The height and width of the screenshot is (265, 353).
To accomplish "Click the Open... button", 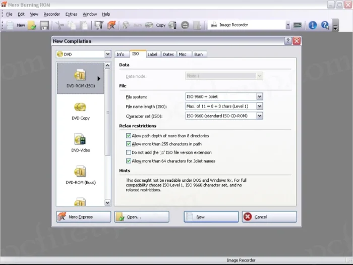I will coord(142,217).
